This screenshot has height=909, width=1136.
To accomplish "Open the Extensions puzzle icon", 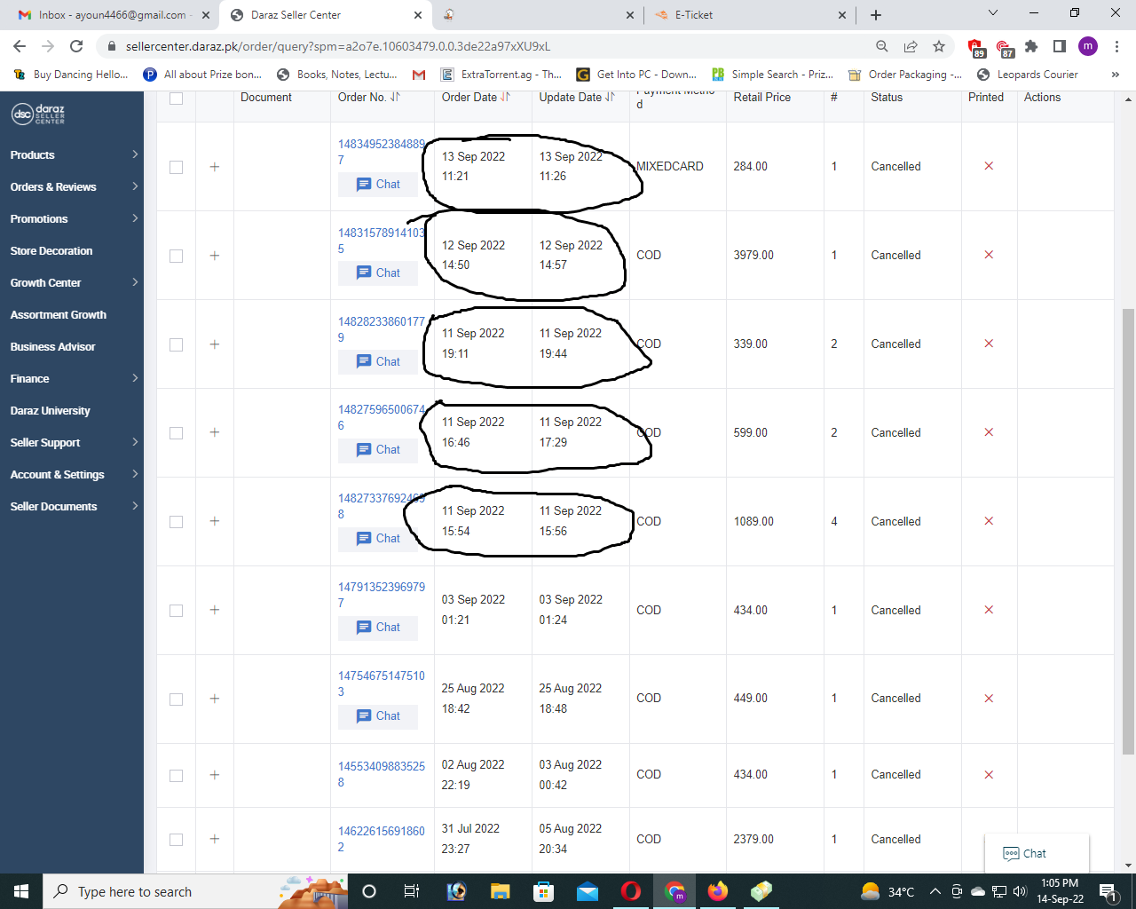I will [x=1031, y=46].
